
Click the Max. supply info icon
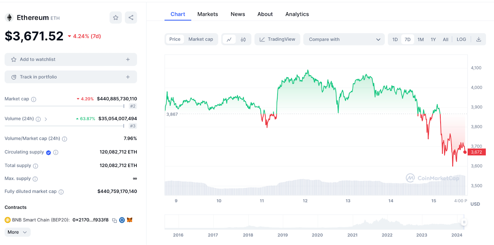click(x=35, y=179)
